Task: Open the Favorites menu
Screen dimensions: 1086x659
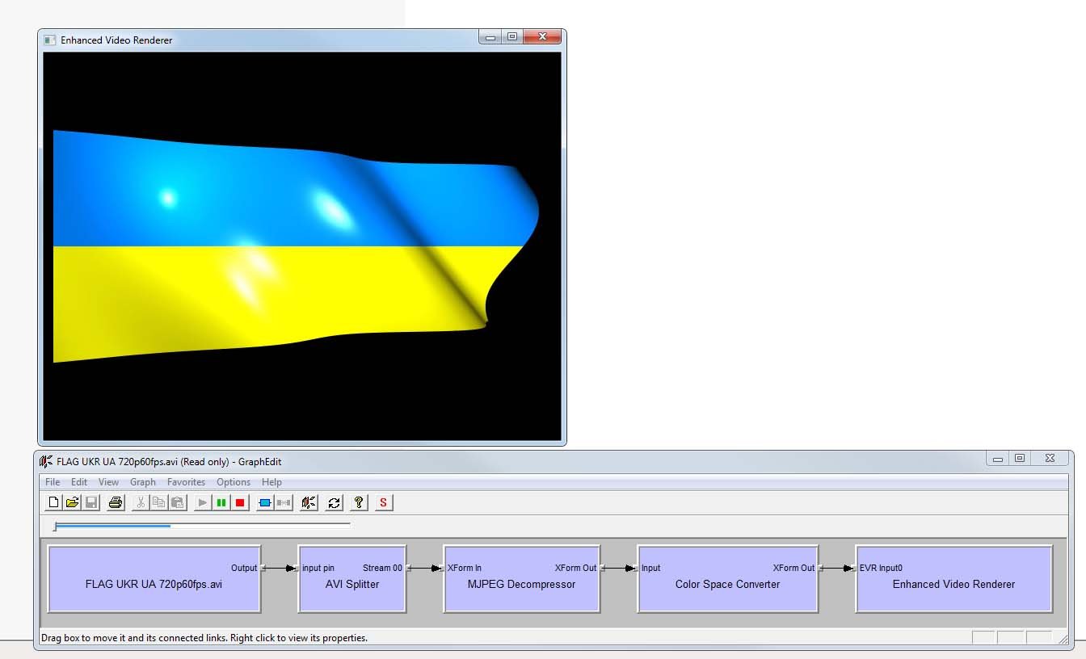Action: coord(186,482)
